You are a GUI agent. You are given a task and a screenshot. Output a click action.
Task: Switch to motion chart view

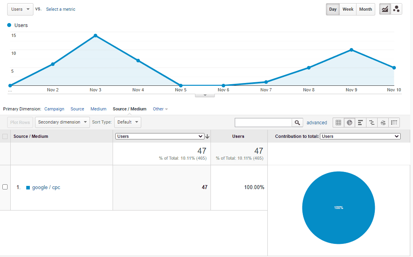(x=396, y=9)
